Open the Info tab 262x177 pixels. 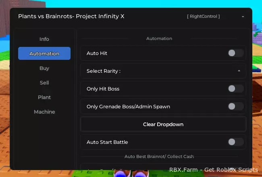pos(44,39)
